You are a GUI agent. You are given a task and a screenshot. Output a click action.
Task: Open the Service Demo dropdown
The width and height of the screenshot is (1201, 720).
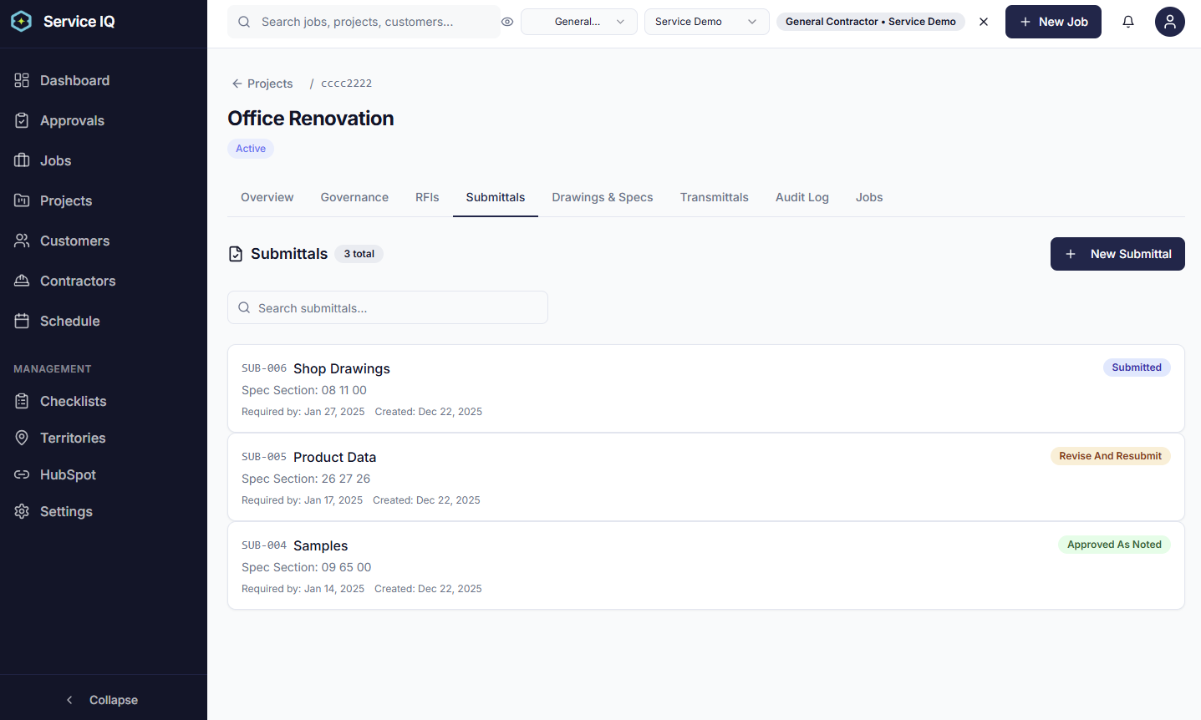click(706, 22)
